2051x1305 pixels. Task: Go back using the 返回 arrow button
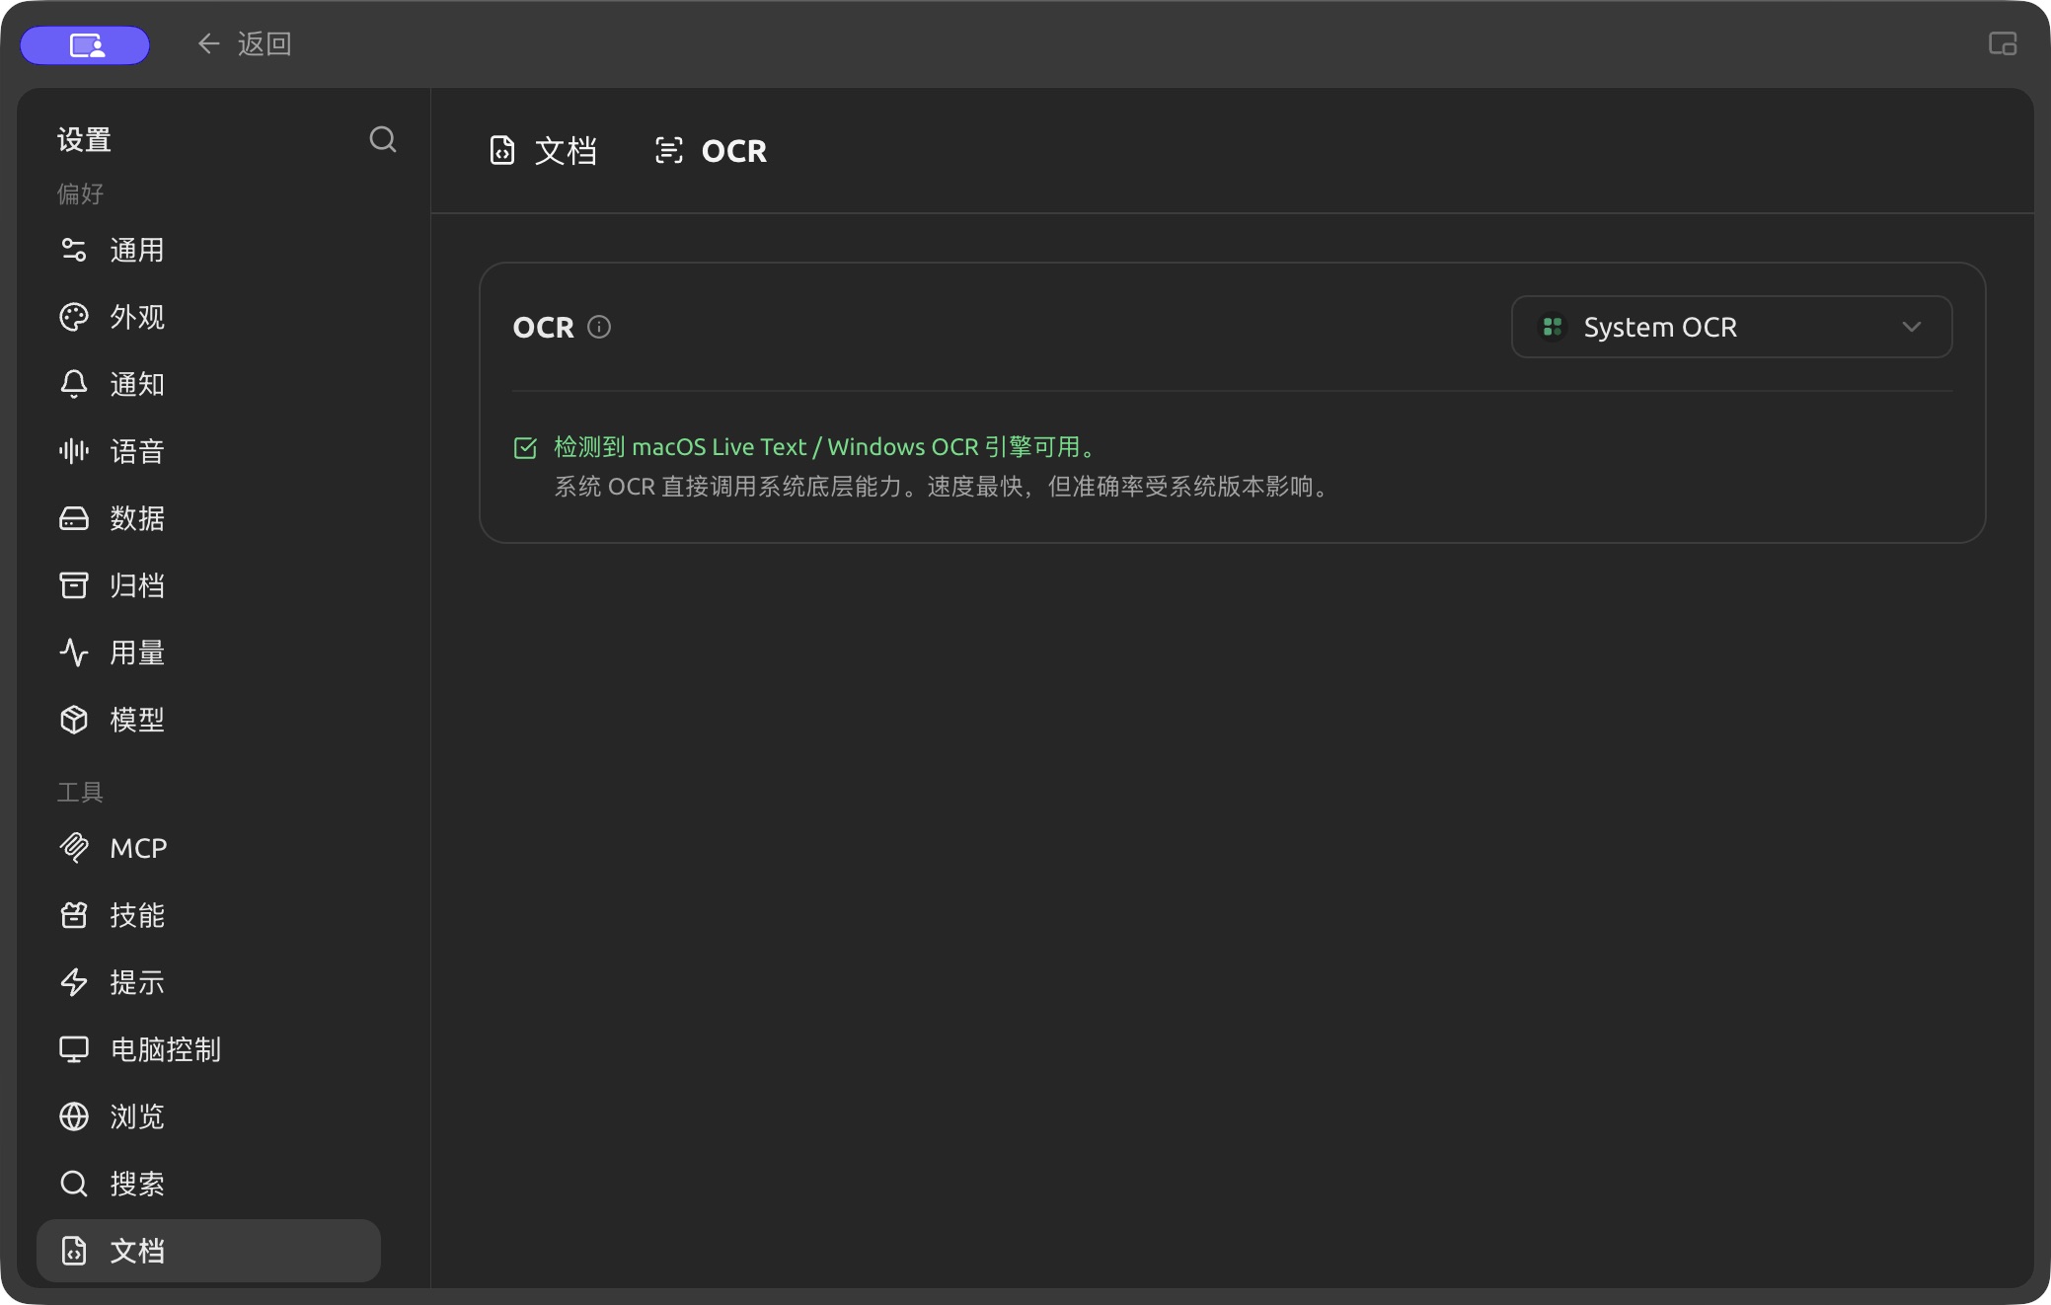click(244, 43)
